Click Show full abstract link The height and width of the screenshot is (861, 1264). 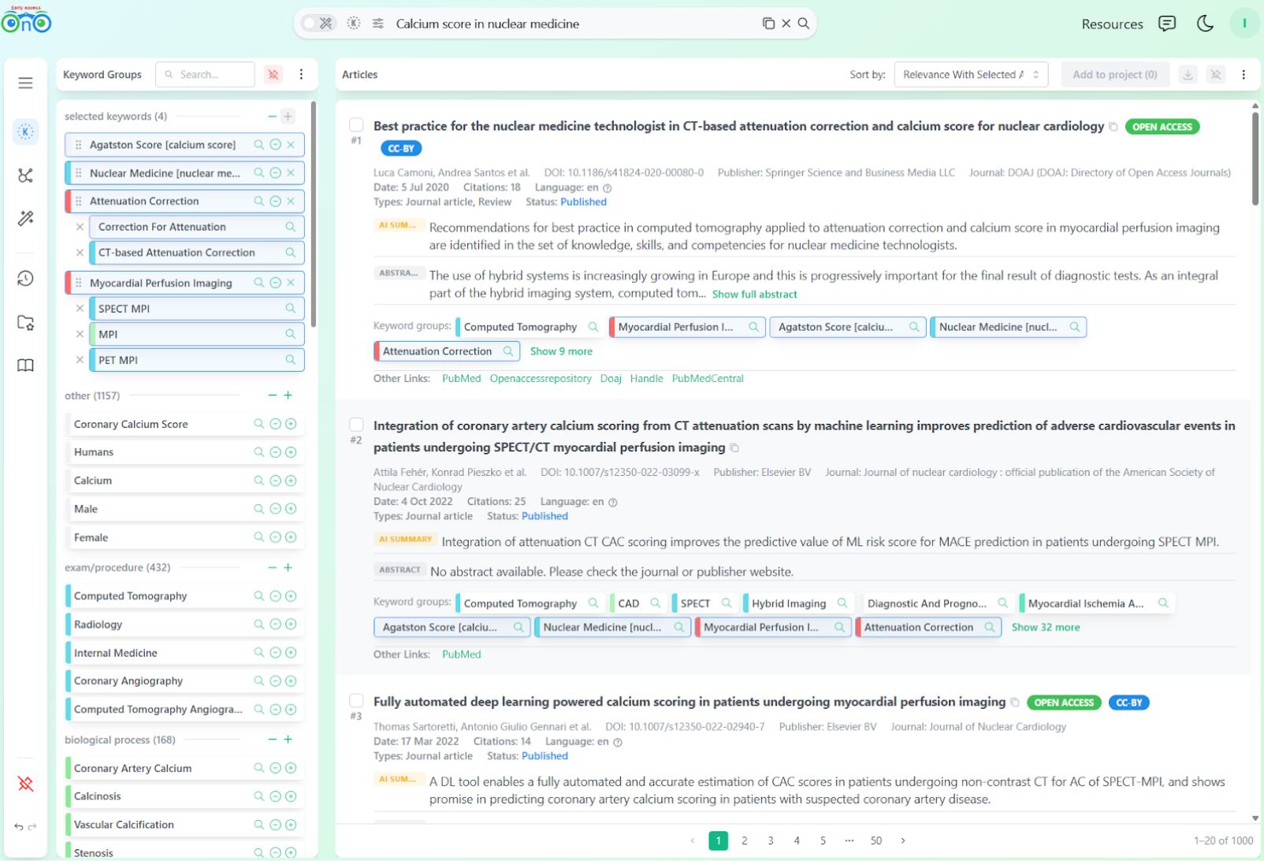tap(754, 294)
